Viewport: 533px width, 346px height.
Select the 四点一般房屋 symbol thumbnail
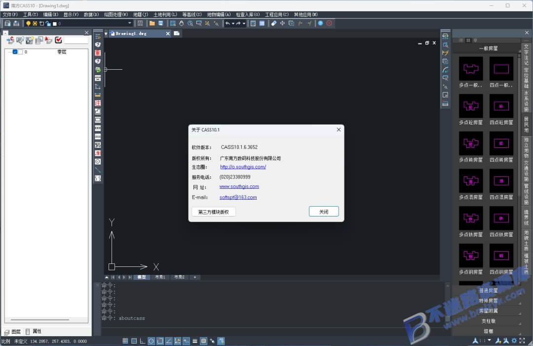pos(501,68)
